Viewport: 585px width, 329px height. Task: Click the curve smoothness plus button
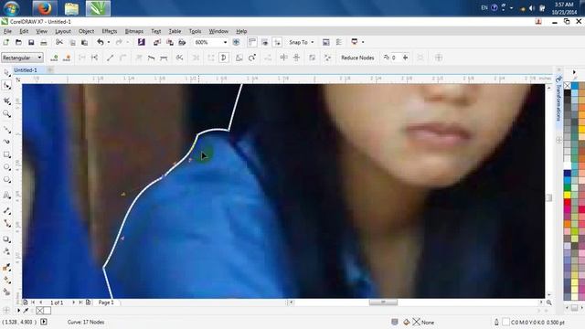tap(405, 58)
